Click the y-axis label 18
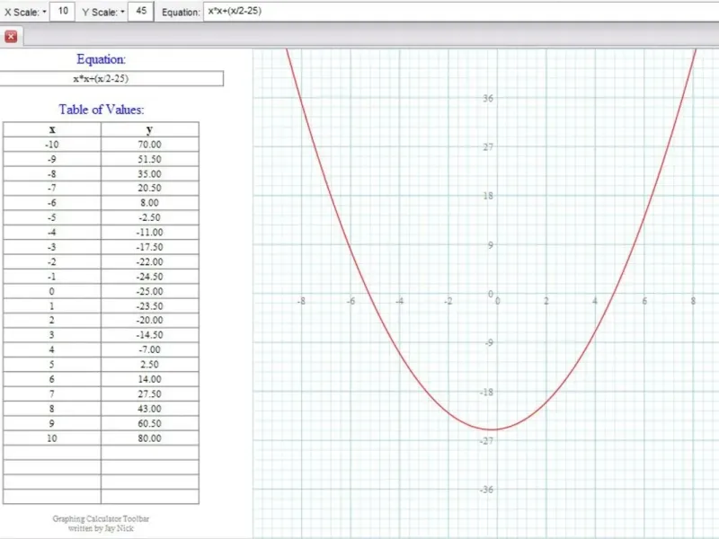719x539 pixels. coord(488,196)
